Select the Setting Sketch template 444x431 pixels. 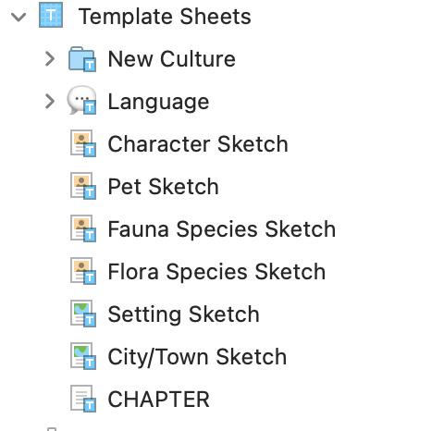(x=184, y=314)
